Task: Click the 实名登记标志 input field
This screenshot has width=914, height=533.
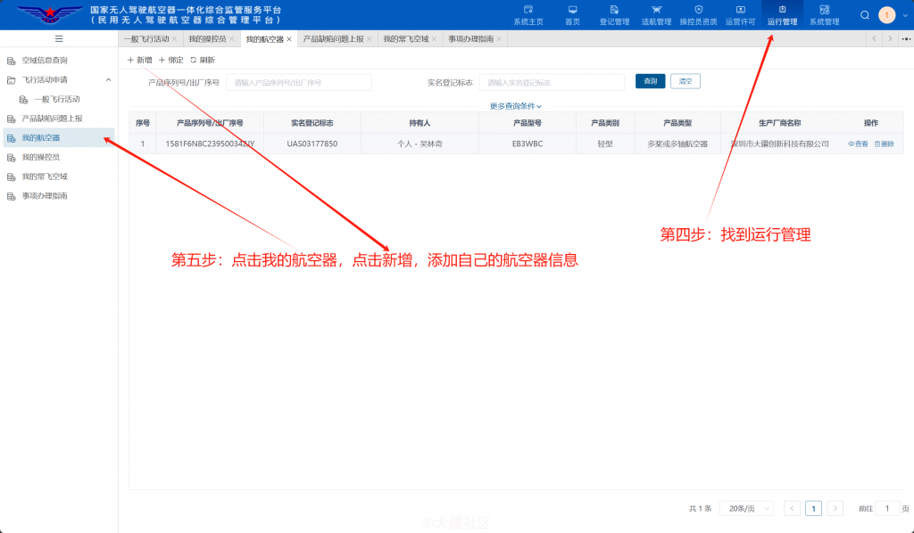Action: click(x=552, y=81)
